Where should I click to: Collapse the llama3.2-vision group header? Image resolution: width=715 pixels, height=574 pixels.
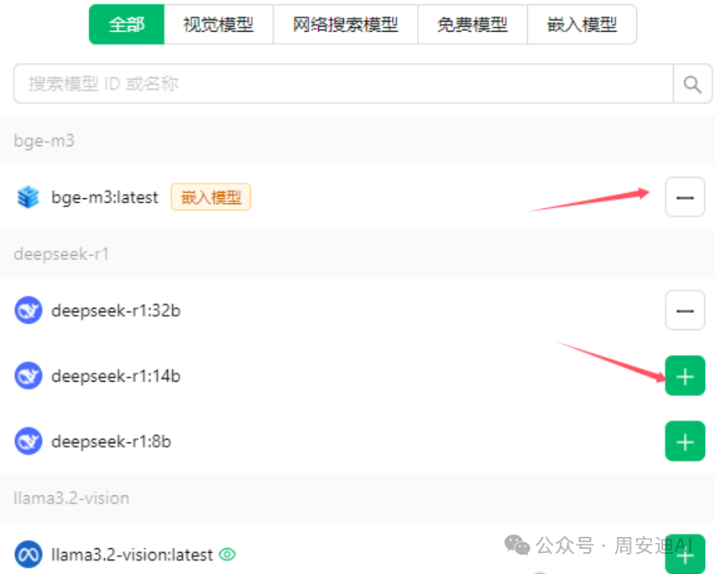[357, 498]
